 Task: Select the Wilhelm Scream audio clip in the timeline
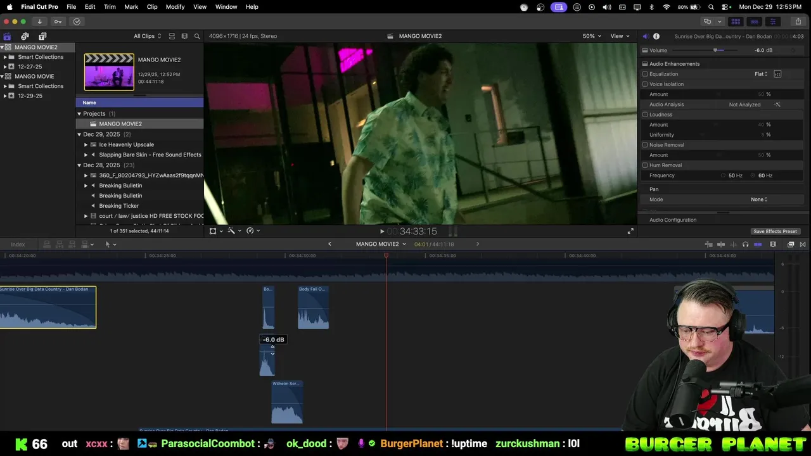[287, 402]
